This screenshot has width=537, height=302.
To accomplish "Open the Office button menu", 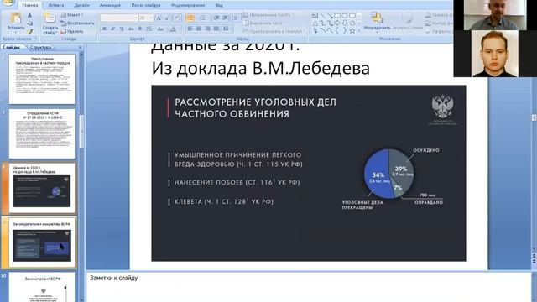I will point(8,3).
